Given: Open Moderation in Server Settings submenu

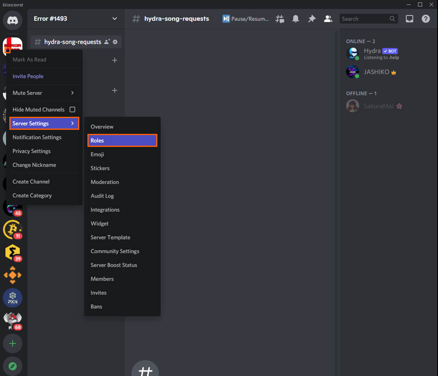Looking at the screenshot, I should tap(122, 182).
